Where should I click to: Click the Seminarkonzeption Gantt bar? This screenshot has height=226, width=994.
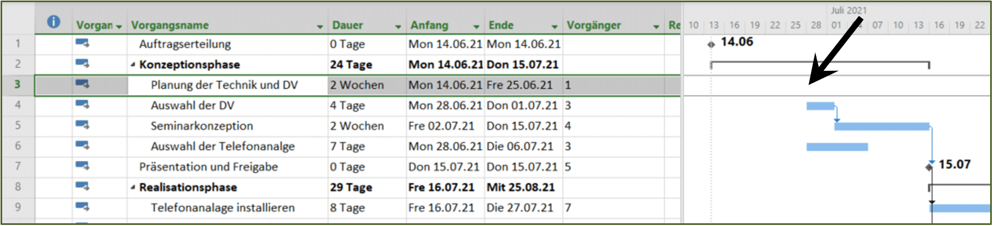(882, 126)
